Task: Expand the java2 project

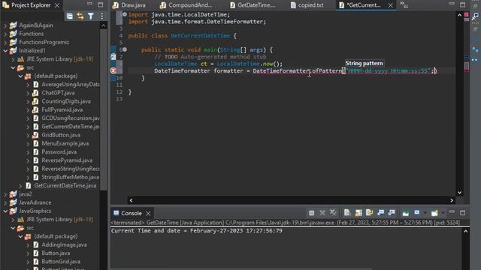Action: [x=5, y=194]
